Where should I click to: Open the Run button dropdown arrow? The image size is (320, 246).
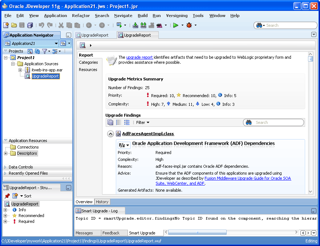pyautogui.click(x=182, y=25)
